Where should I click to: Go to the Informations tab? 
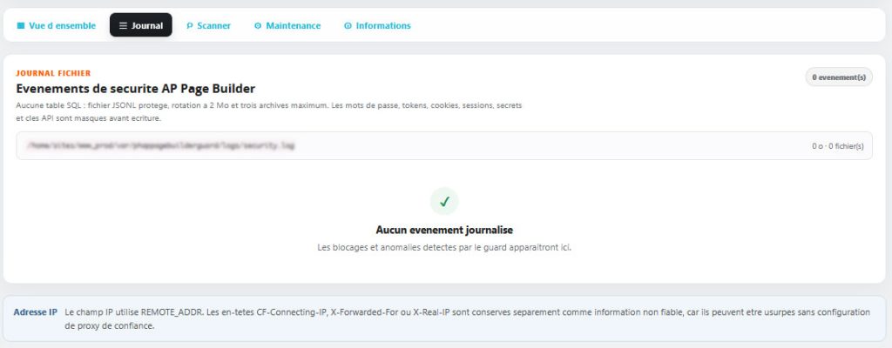point(377,25)
